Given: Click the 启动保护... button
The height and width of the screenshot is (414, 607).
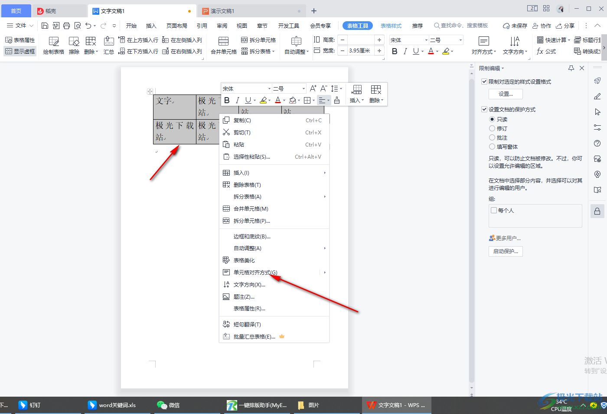Looking at the screenshot, I should (506, 251).
